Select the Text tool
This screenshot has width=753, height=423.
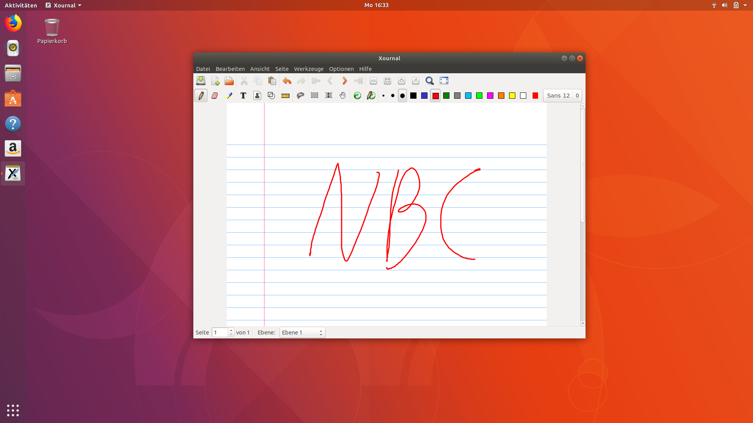pyautogui.click(x=243, y=96)
